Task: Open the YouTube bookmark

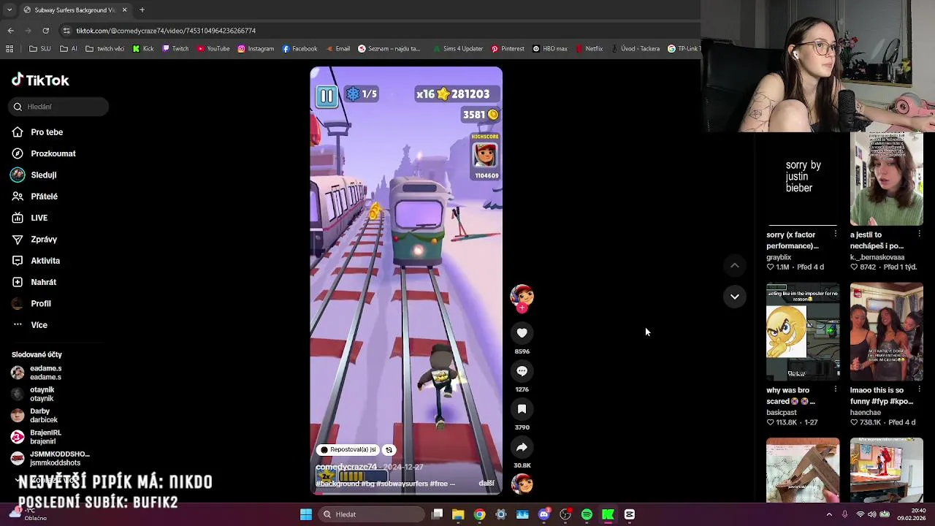Action: 213,49
